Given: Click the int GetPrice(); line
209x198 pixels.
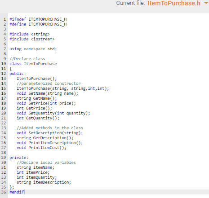Looking at the screenshot, I should pyautogui.click(x=34, y=108).
